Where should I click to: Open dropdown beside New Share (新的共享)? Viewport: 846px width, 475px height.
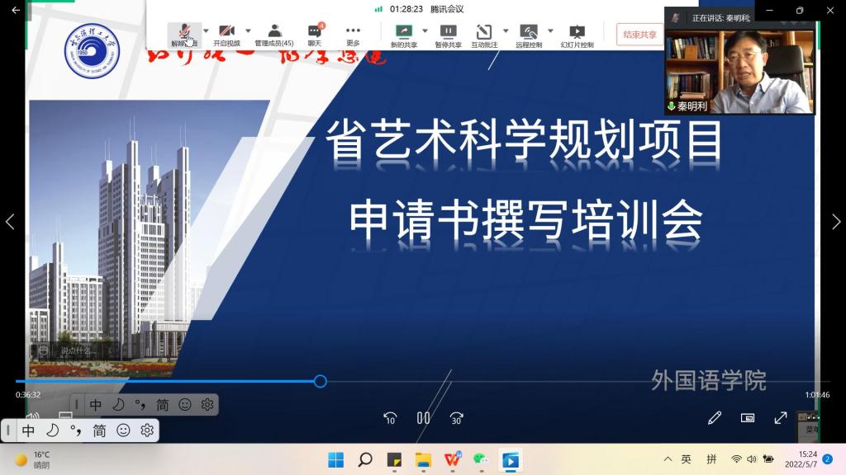425,31
